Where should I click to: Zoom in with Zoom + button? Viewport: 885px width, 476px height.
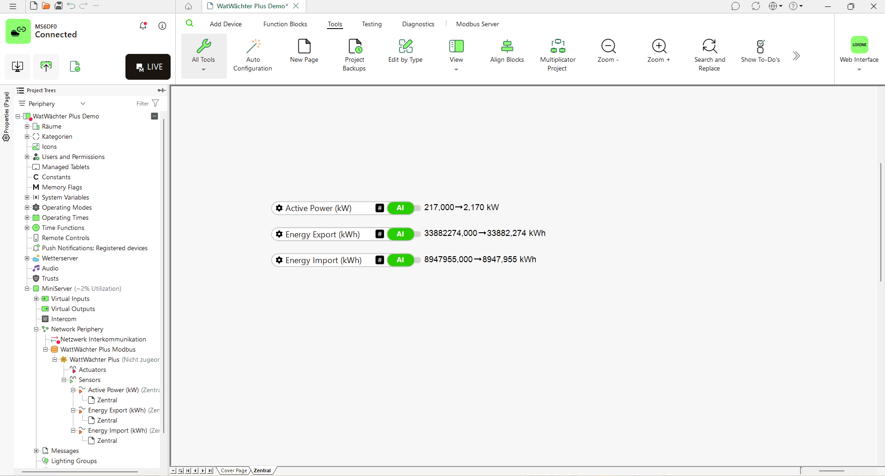pyautogui.click(x=659, y=51)
